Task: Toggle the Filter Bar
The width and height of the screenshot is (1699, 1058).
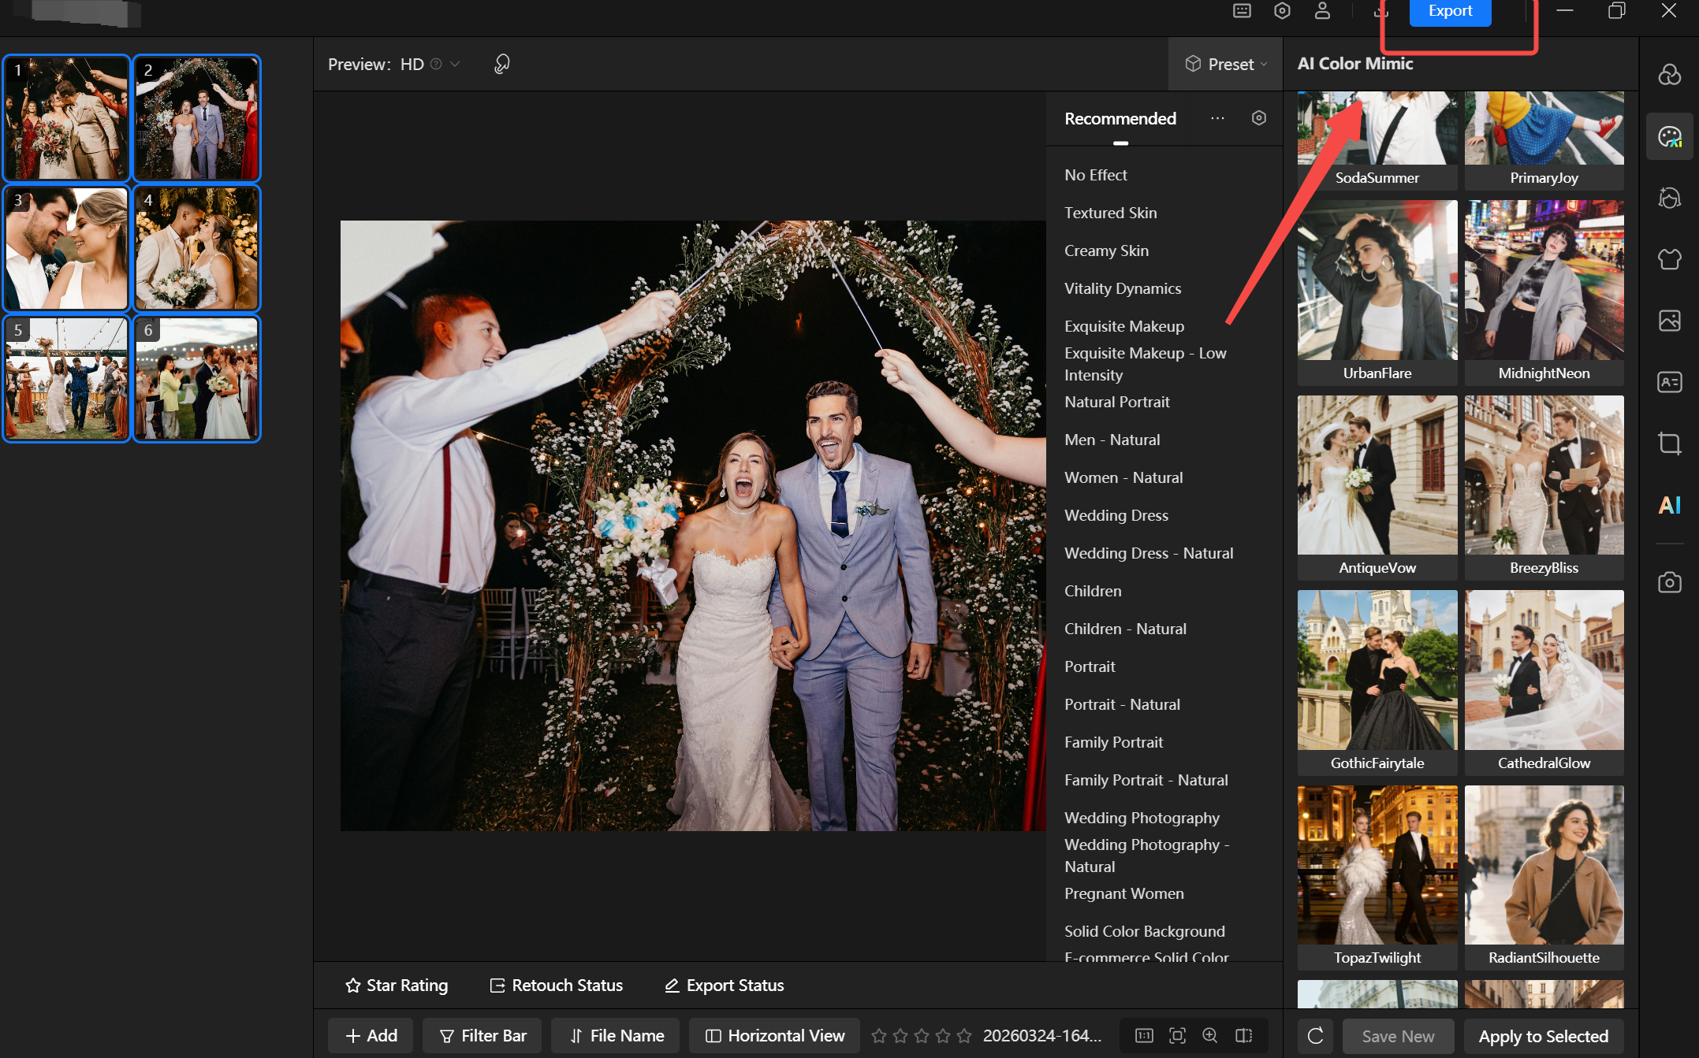Action: coord(482,1035)
